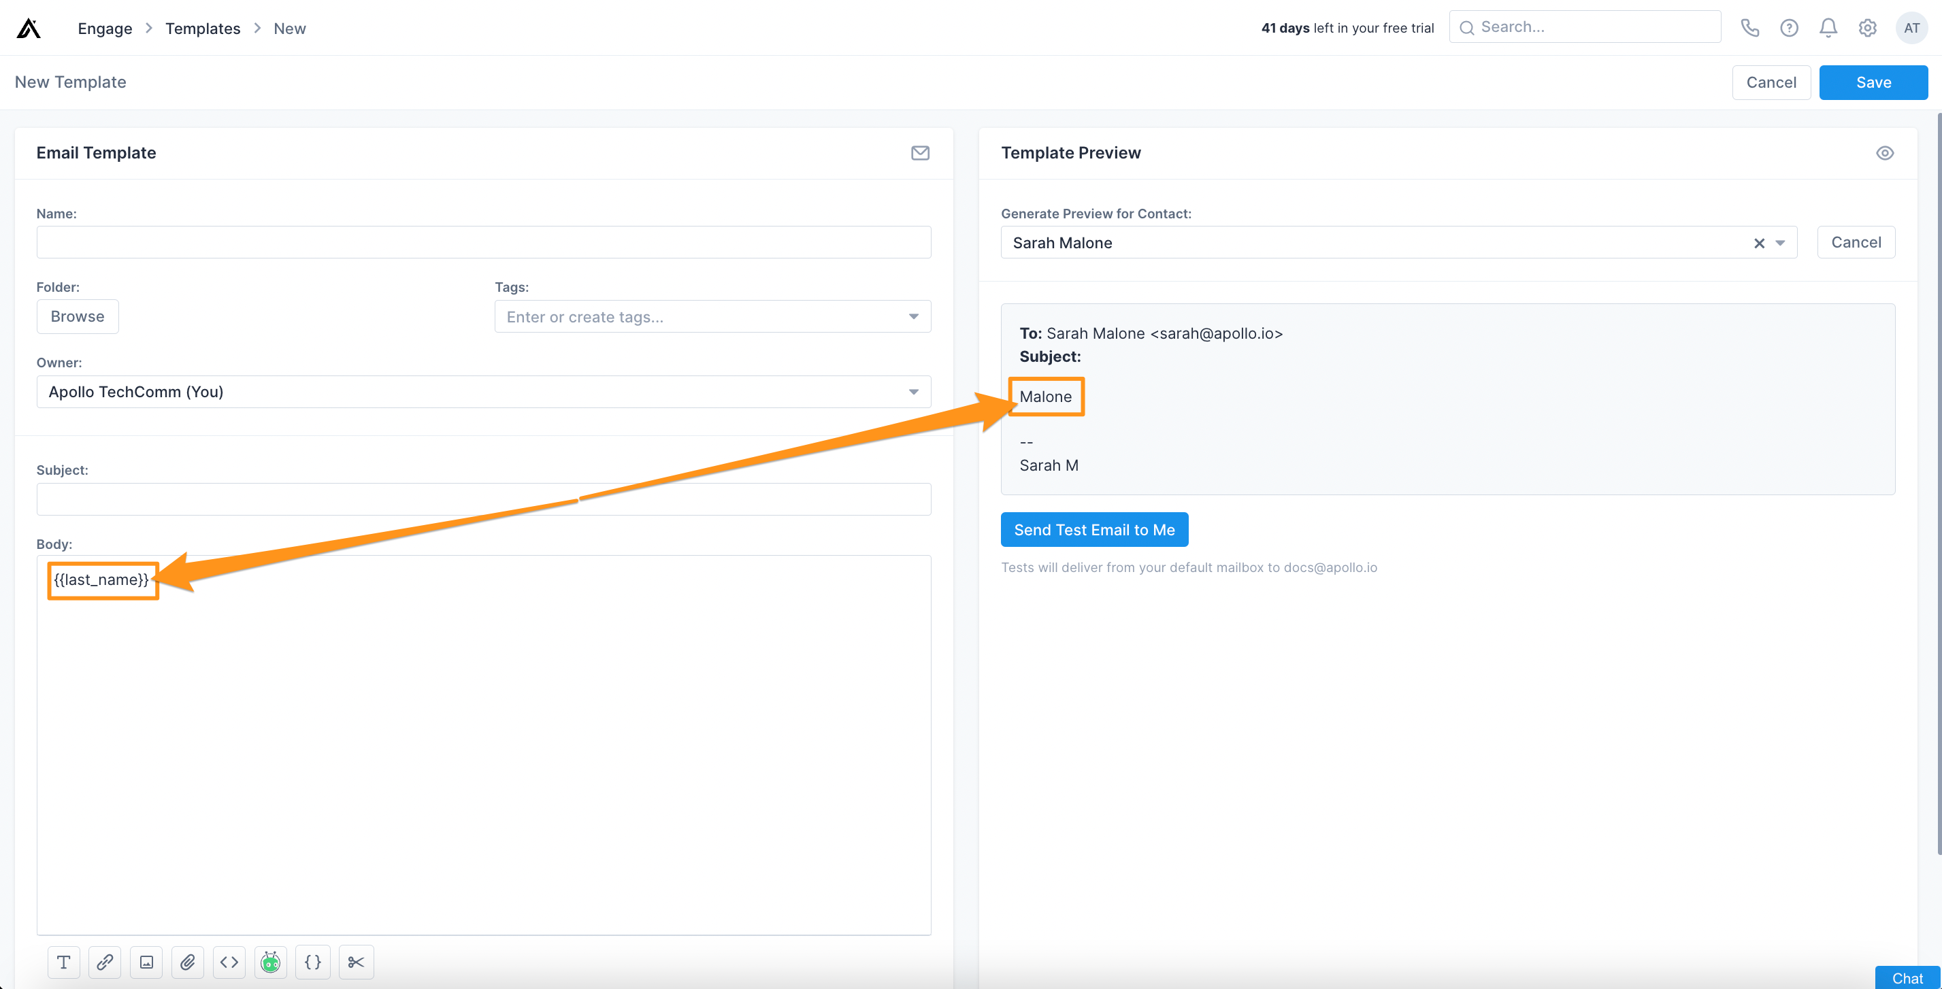Open the Tags dropdown to create tags
Screen dimensions: 1942x989
913,316
